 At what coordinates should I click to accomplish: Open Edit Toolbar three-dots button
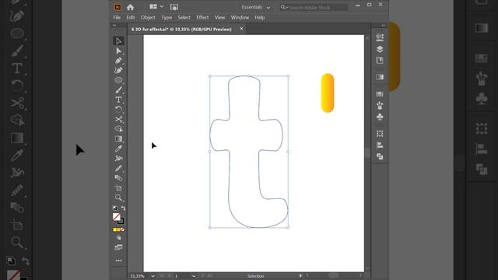[x=118, y=261]
